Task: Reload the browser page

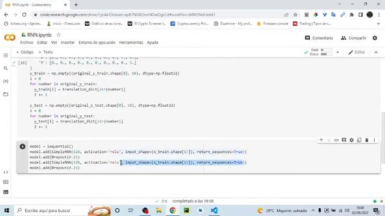Action: click(24, 14)
